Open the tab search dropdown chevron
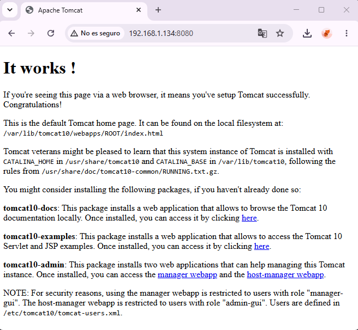 click(10, 10)
